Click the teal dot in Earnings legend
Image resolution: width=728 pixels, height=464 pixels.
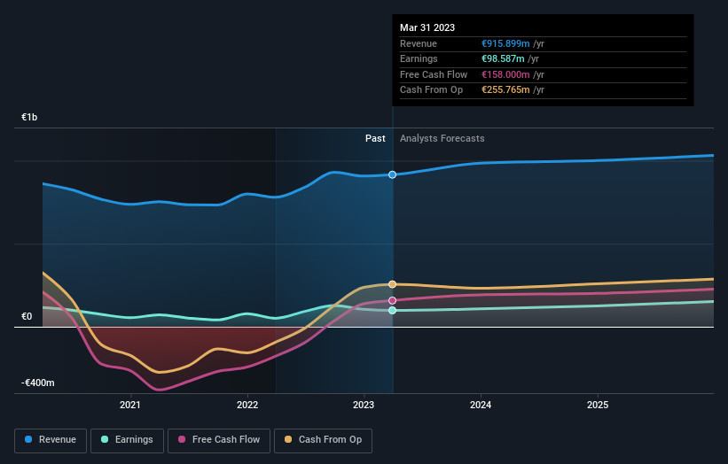(105, 439)
